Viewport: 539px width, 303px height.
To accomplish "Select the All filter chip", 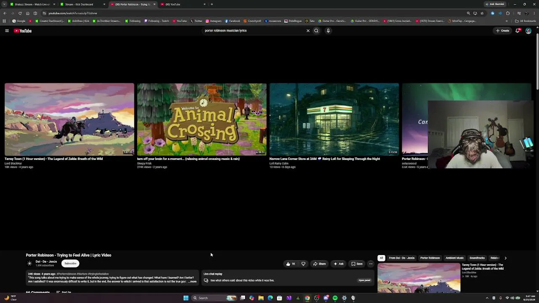I will 381,258.
